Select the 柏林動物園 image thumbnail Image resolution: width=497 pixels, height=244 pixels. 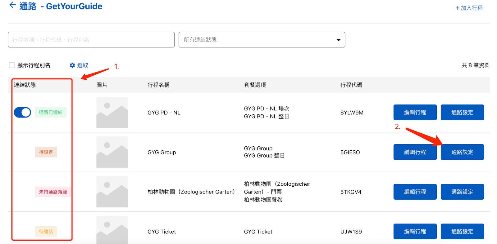112,192
